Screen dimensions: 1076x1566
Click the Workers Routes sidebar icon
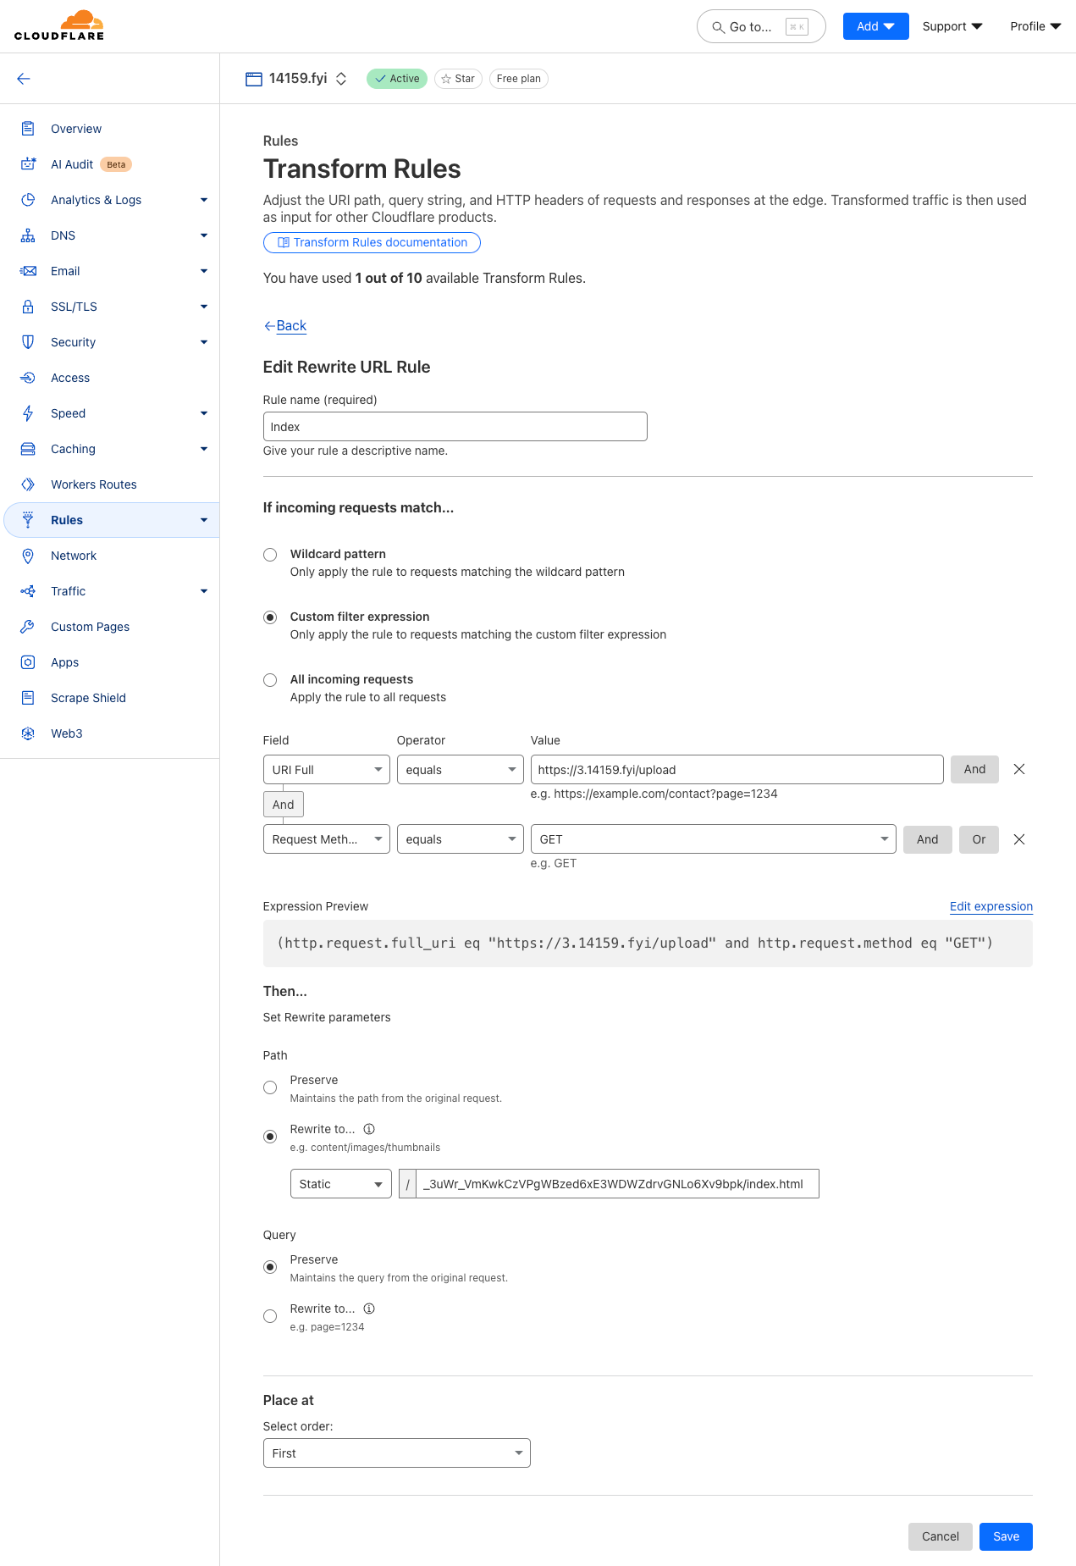point(28,484)
